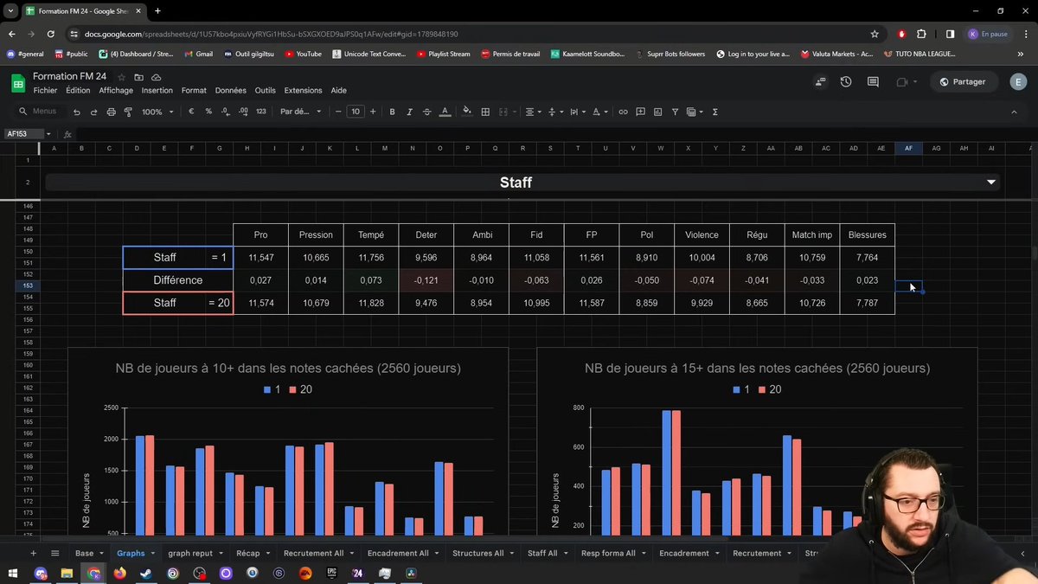Click the Google Sheets home logo
The image size is (1038, 584).
click(18, 83)
